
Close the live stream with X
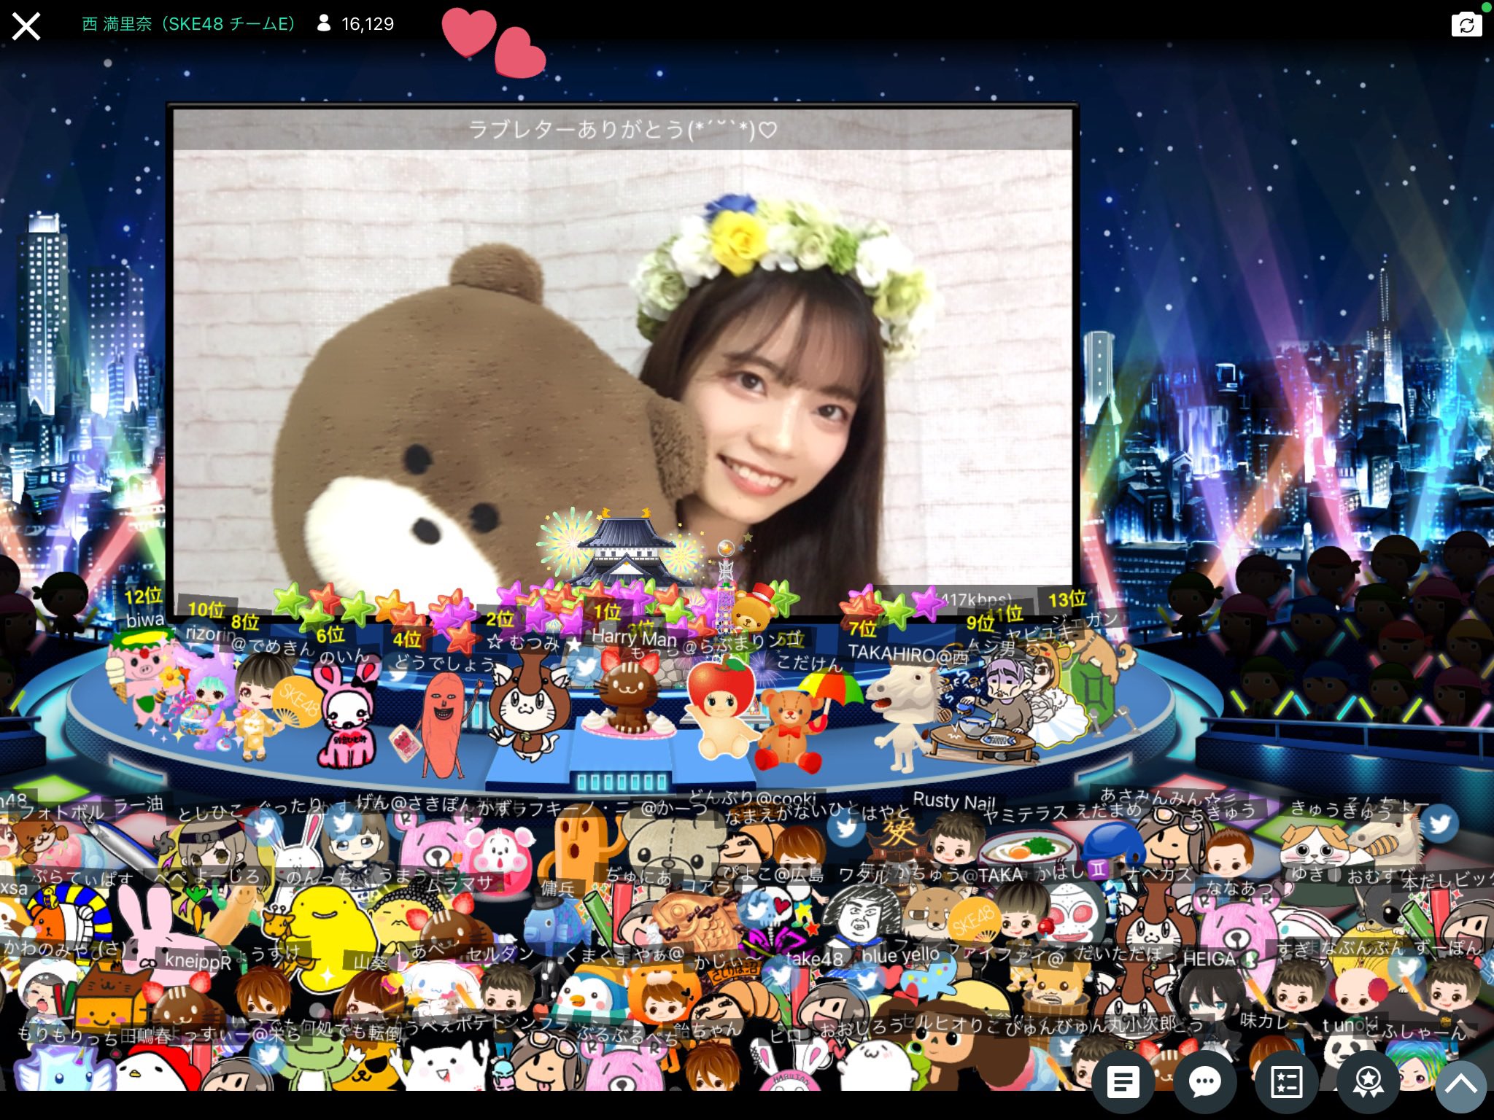26,27
